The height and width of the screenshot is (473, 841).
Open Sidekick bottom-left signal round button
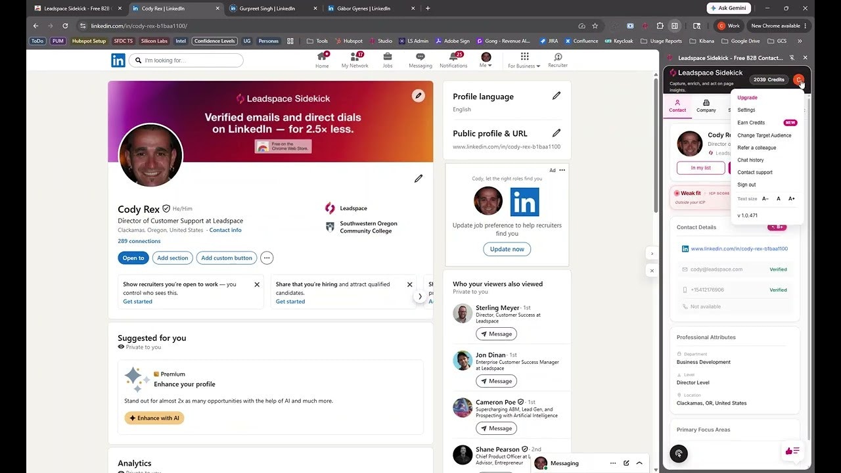679,453
